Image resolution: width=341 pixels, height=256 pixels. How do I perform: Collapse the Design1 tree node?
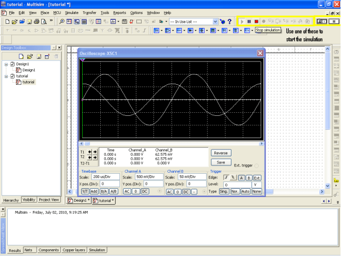6,64
